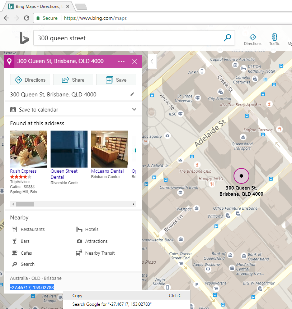
Task: Close the Bing Maps browser tab
Action: (x=68, y=6)
